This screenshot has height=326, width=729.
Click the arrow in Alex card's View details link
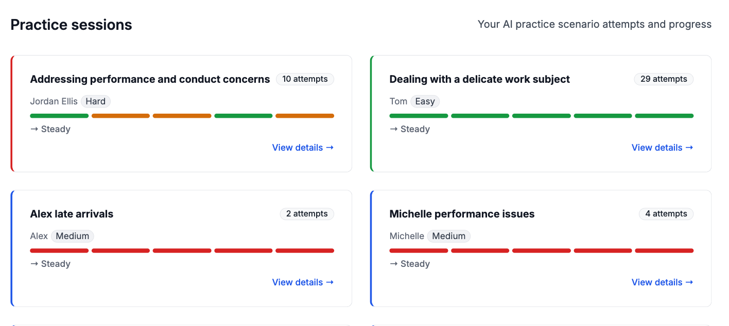point(330,282)
